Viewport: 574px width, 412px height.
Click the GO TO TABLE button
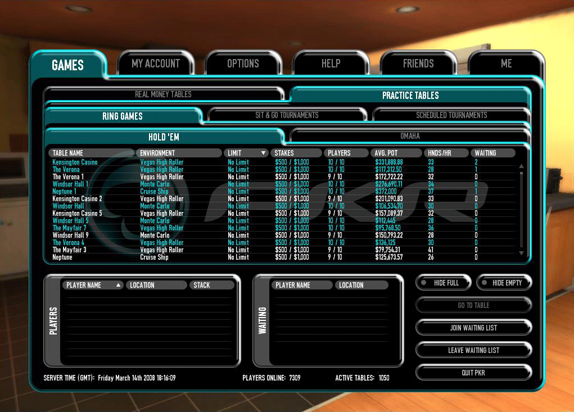click(x=473, y=305)
